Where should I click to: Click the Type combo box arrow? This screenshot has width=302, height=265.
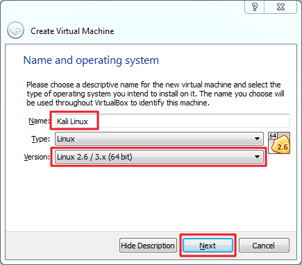click(257, 139)
